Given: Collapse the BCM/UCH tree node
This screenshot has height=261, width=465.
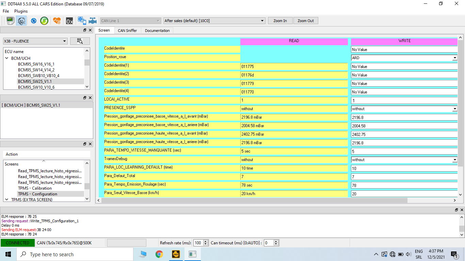Looking at the screenshot, I should (x=7, y=58).
